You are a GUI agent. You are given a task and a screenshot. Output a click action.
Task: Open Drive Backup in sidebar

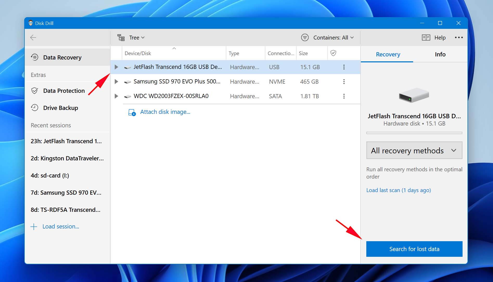[x=68, y=108]
